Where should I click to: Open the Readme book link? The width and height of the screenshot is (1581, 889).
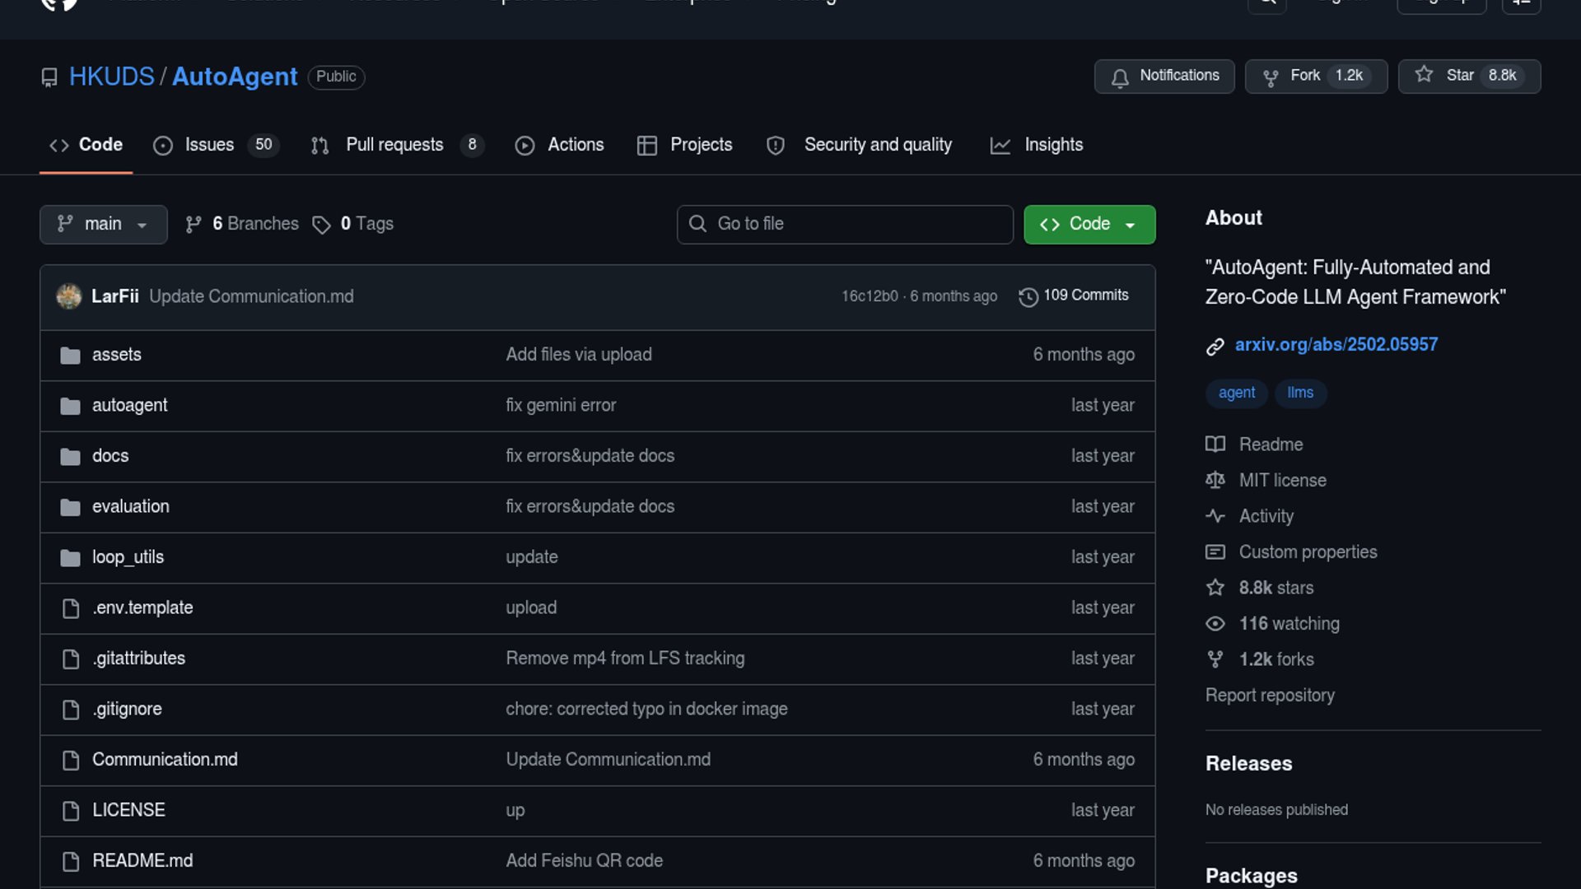point(1271,444)
